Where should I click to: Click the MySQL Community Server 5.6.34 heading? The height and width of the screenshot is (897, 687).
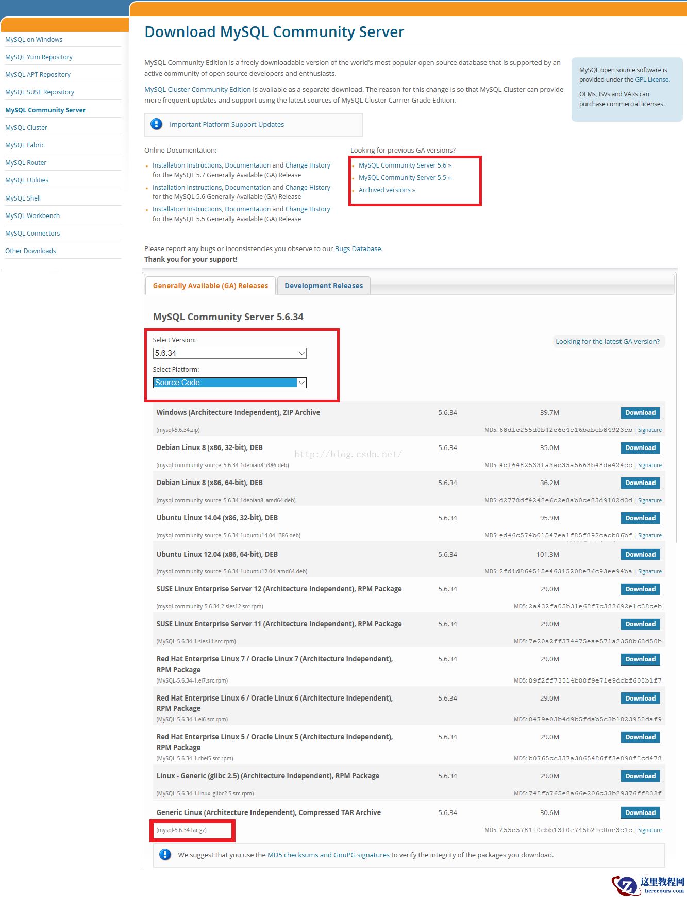[228, 317]
